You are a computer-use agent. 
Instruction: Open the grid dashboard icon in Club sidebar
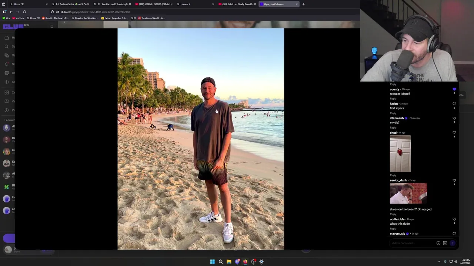click(7, 92)
